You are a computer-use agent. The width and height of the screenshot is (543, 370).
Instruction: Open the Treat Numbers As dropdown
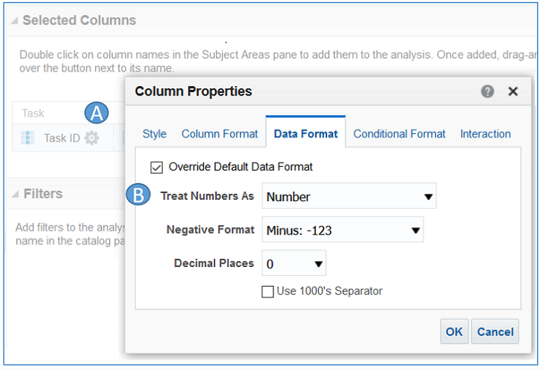click(x=349, y=197)
